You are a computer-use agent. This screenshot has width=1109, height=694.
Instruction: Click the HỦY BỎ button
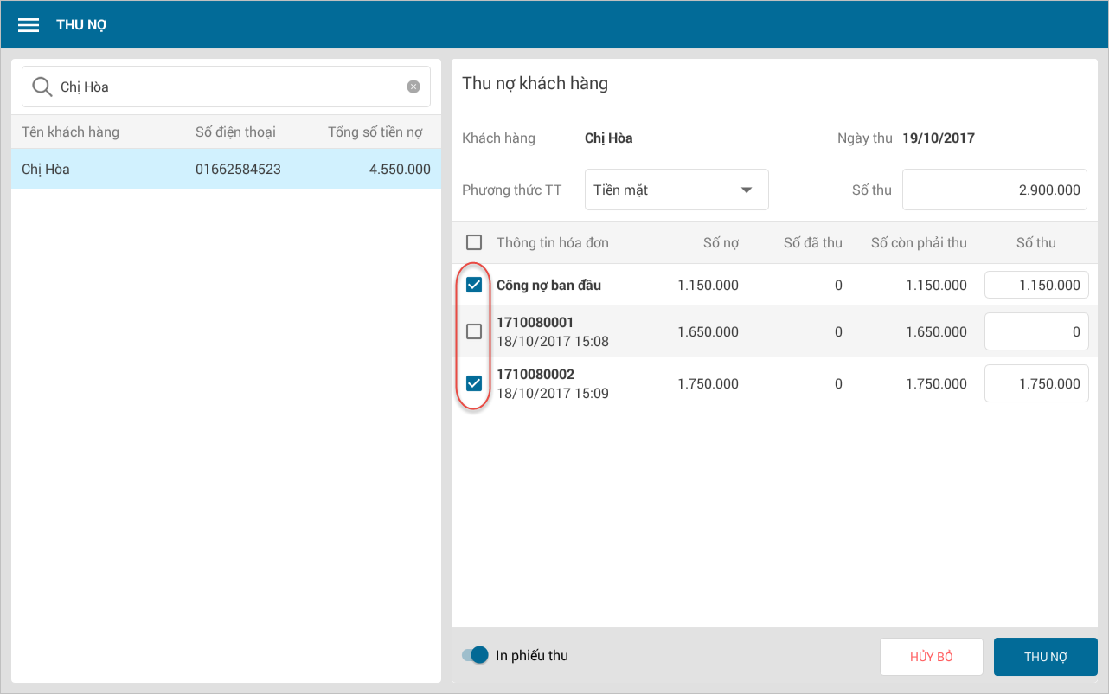pos(931,657)
